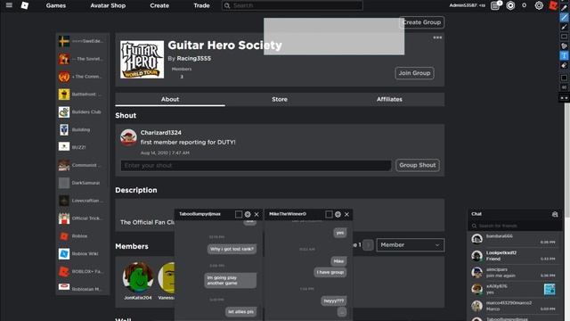Image resolution: width=570 pixels, height=321 pixels.
Task: Open the three-dot group options menu
Action: [437, 37]
